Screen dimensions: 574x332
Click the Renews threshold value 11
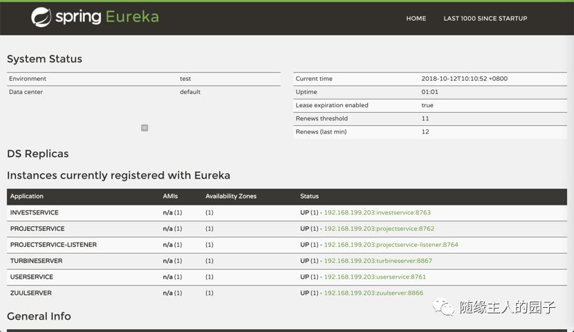pyautogui.click(x=425, y=118)
